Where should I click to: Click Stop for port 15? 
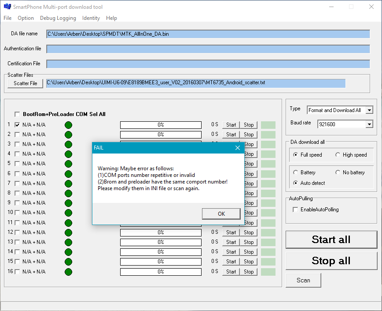(x=249, y=262)
